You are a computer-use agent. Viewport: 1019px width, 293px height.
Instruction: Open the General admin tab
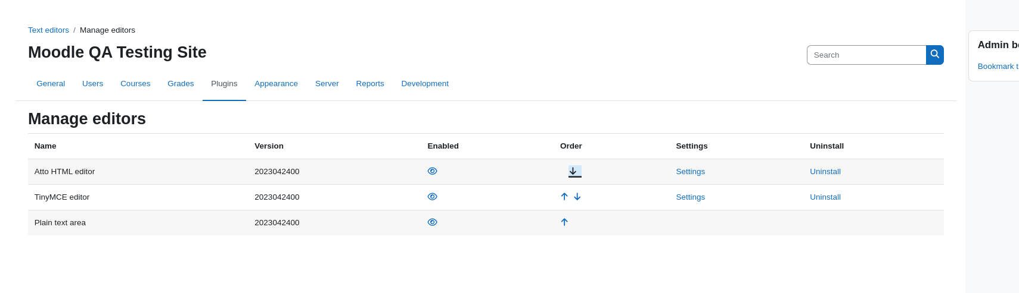click(51, 84)
